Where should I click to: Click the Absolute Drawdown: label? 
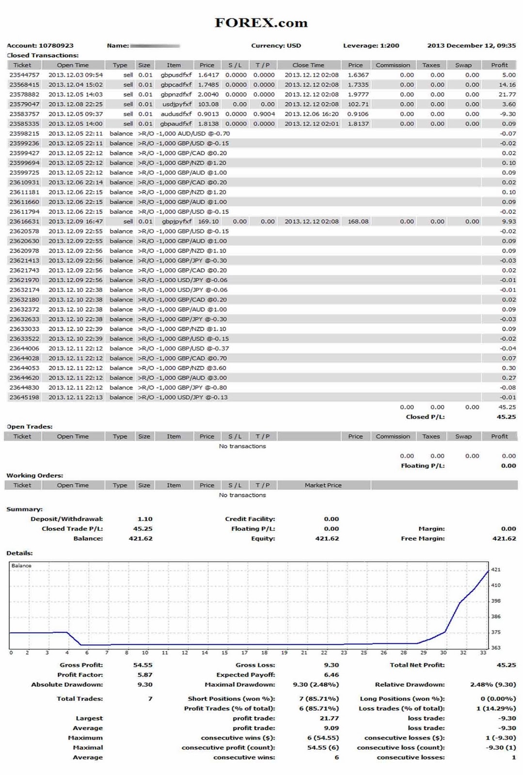tap(67, 684)
